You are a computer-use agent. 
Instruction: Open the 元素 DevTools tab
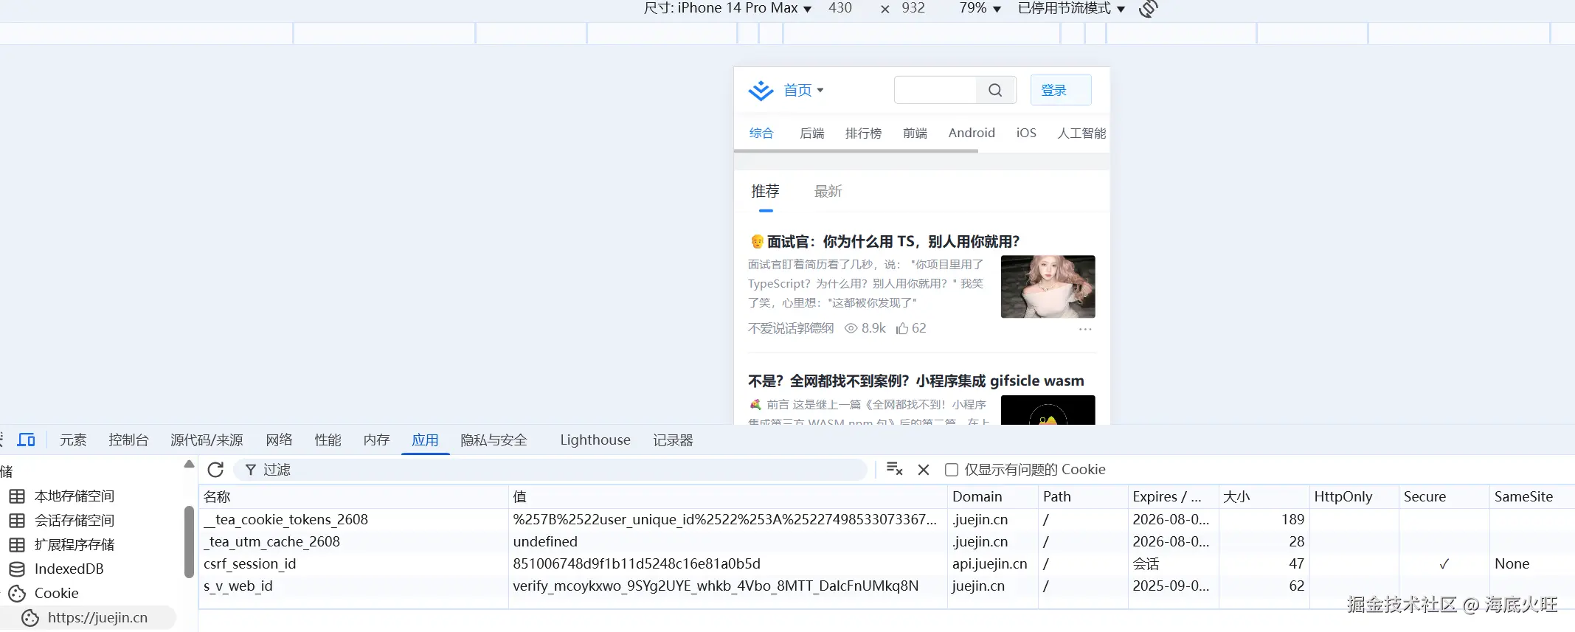[x=73, y=440]
